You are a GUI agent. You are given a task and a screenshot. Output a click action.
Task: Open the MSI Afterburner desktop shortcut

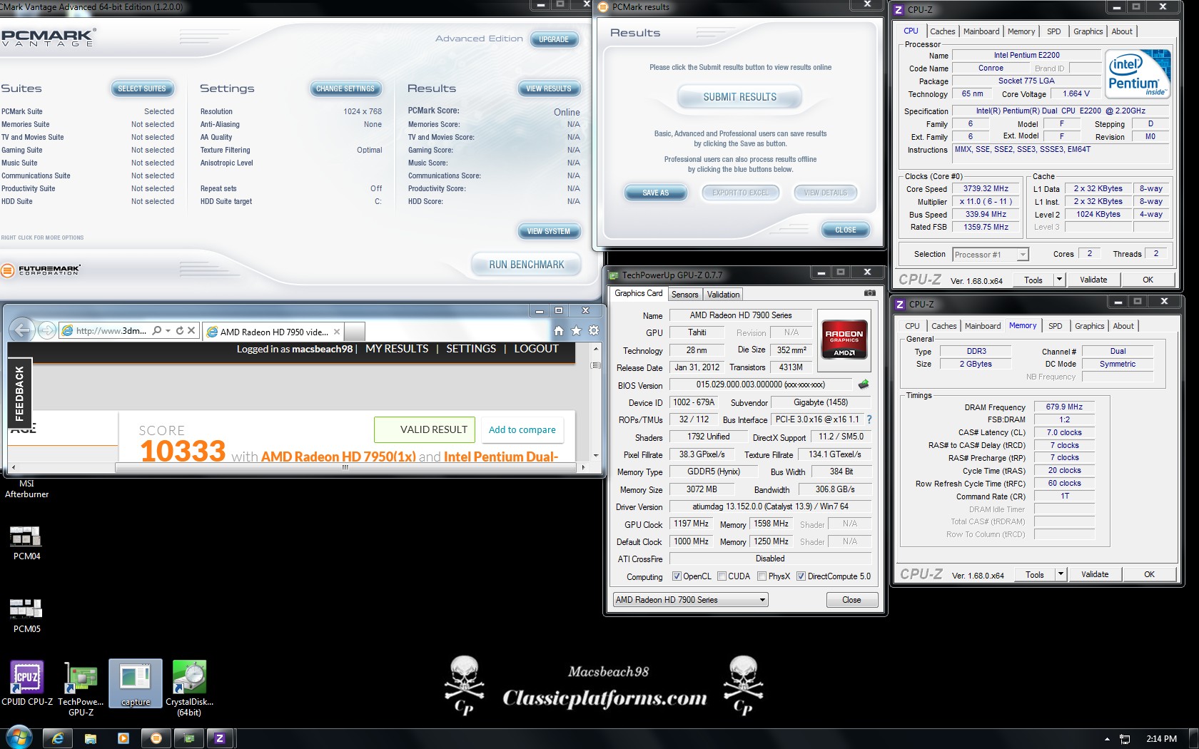(26, 488)
